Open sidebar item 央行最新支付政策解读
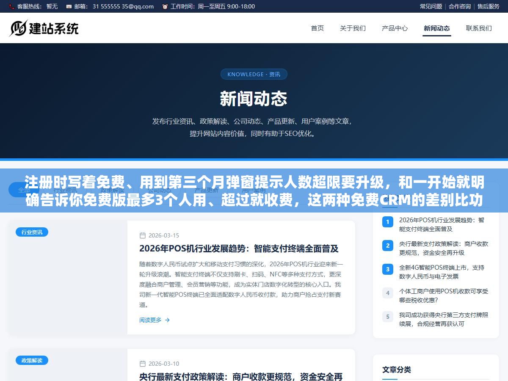 pos(444,248)
